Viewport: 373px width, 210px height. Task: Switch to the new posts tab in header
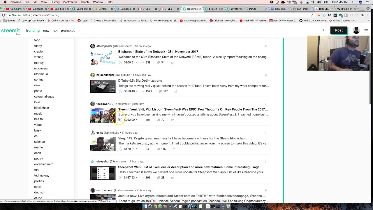(46, 31)
